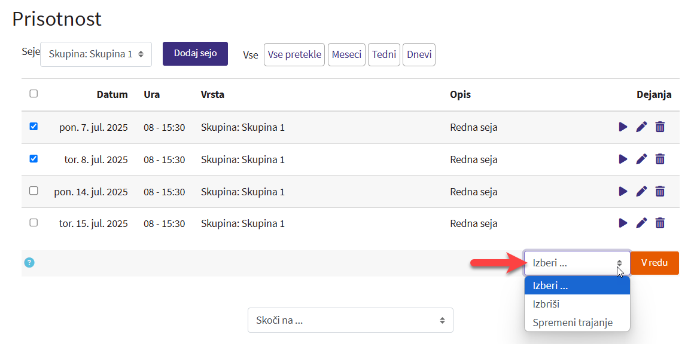
Task: Show Vse pretekle sessions
Action: pos(294,54)
